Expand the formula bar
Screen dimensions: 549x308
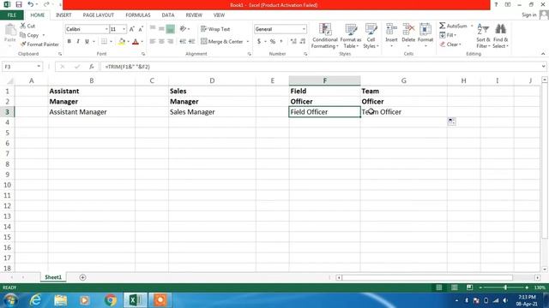(x=543, y=67)
